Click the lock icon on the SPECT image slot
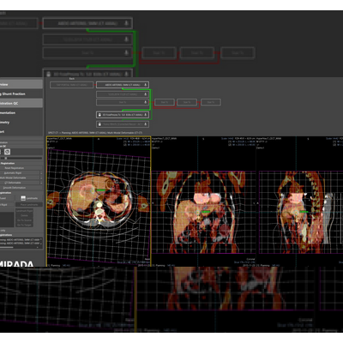The width and height of the screenshot is (343, 343). point(99,115)
